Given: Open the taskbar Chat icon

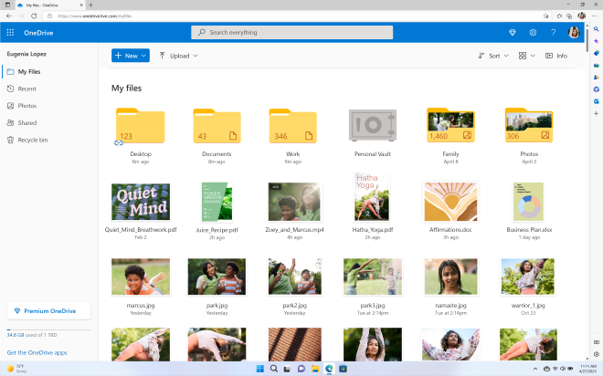Looking at the screenshot, I should pyautogui.click(x=301, y=369).
